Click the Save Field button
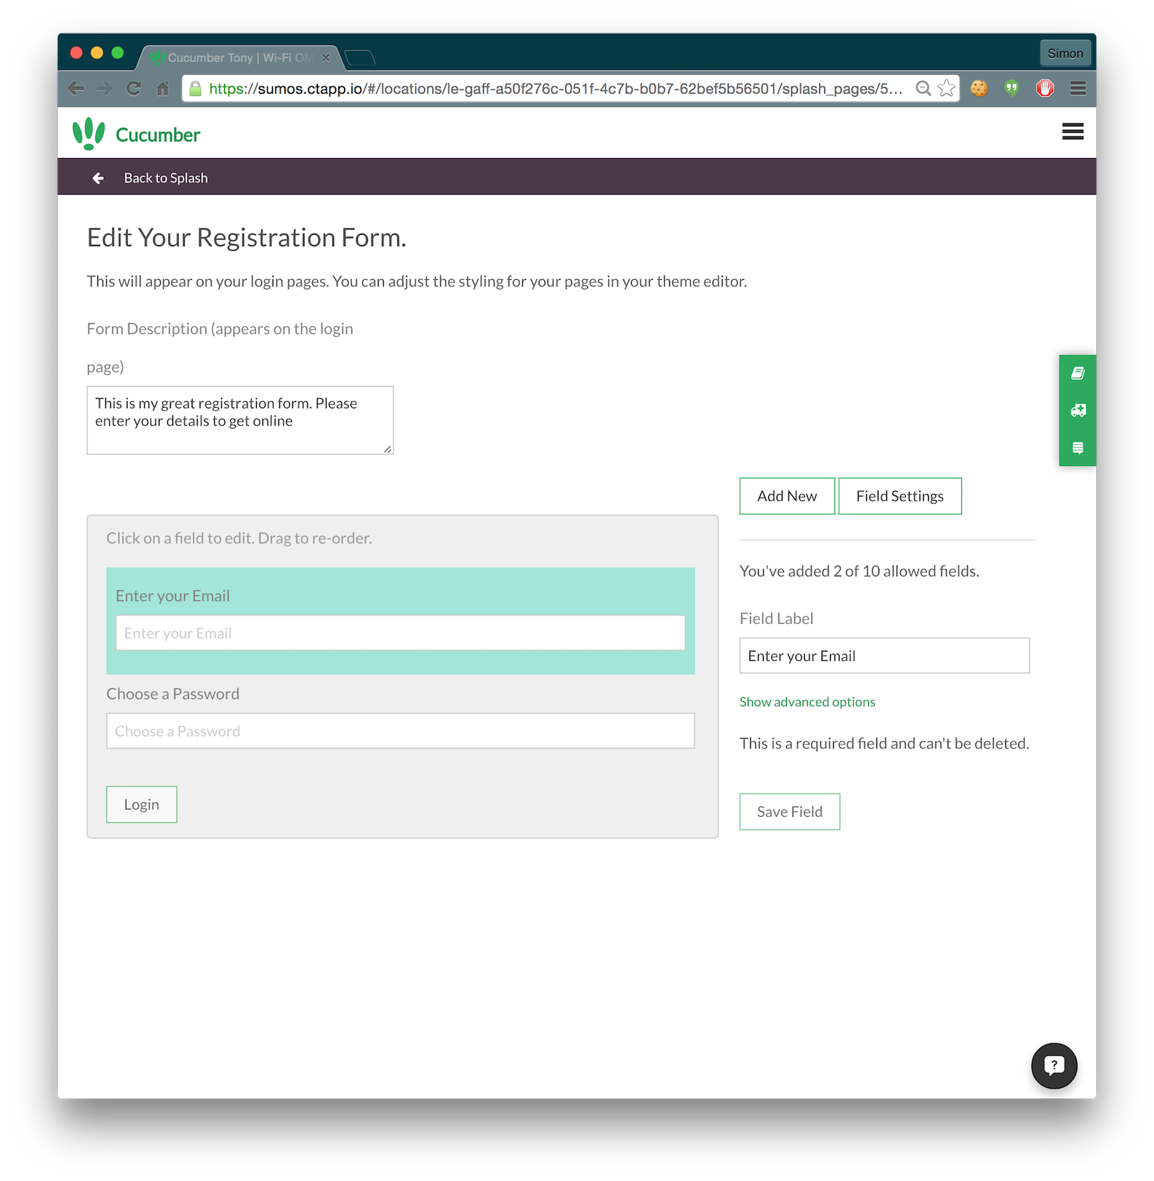Image resolution: width=1154 pixels, height=1181 pixels. tap(789, 811)
